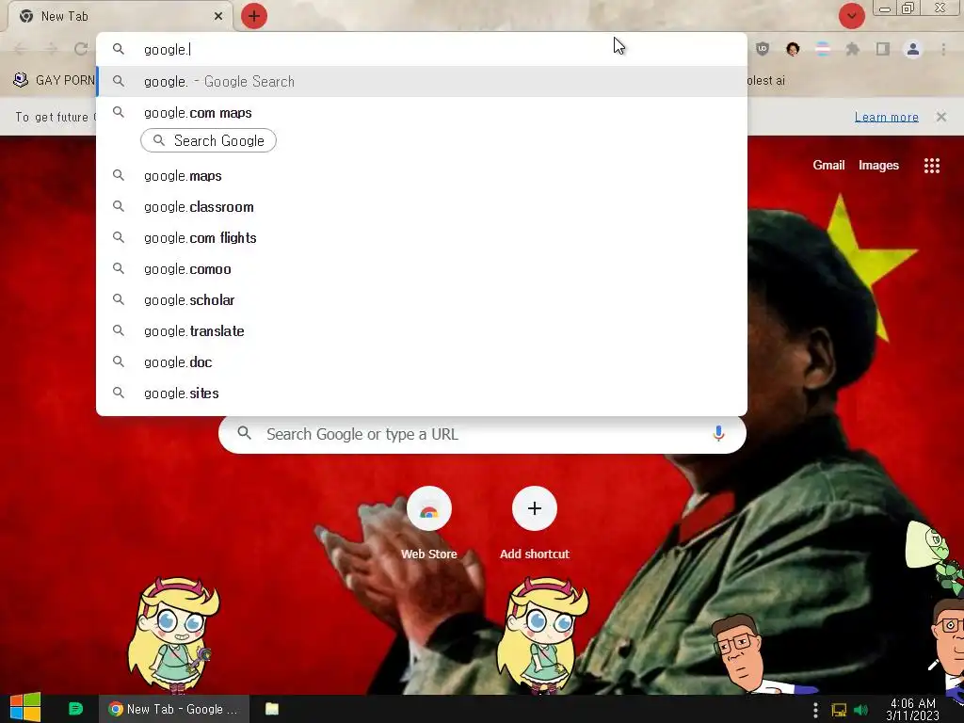Viewport: 964px width, 723px height.
Task: Switch to New Tab - Google Chrome taskbar item
Action: click(174, 709)
